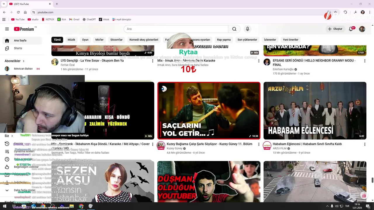Screen dimensions: 374x210
Task: Open the tiktok bookmark
Action: (104, 20)
